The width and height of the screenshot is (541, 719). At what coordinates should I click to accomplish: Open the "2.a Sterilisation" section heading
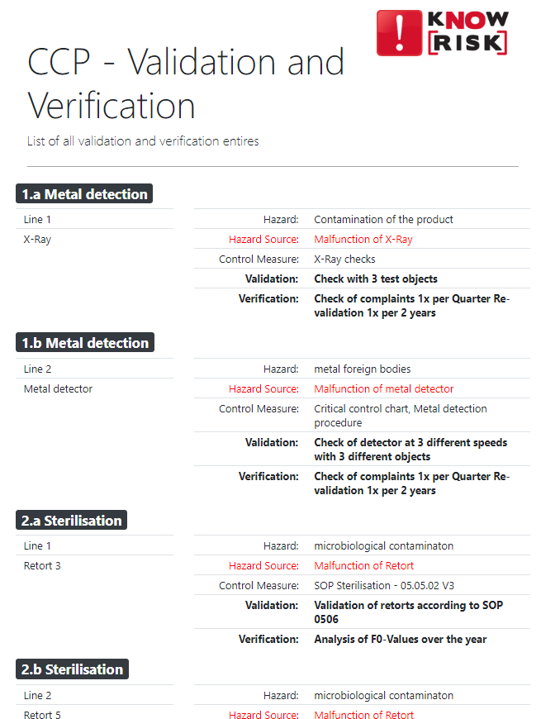click(x=73, y=521)
